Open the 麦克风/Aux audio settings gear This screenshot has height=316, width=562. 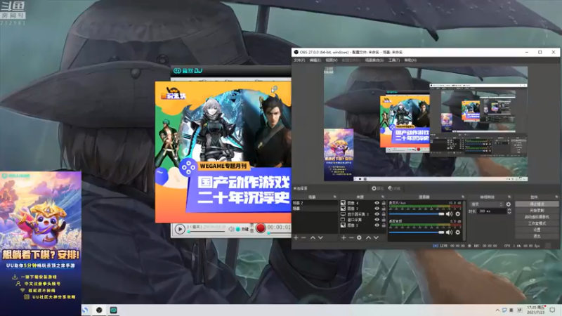point(458,214)
